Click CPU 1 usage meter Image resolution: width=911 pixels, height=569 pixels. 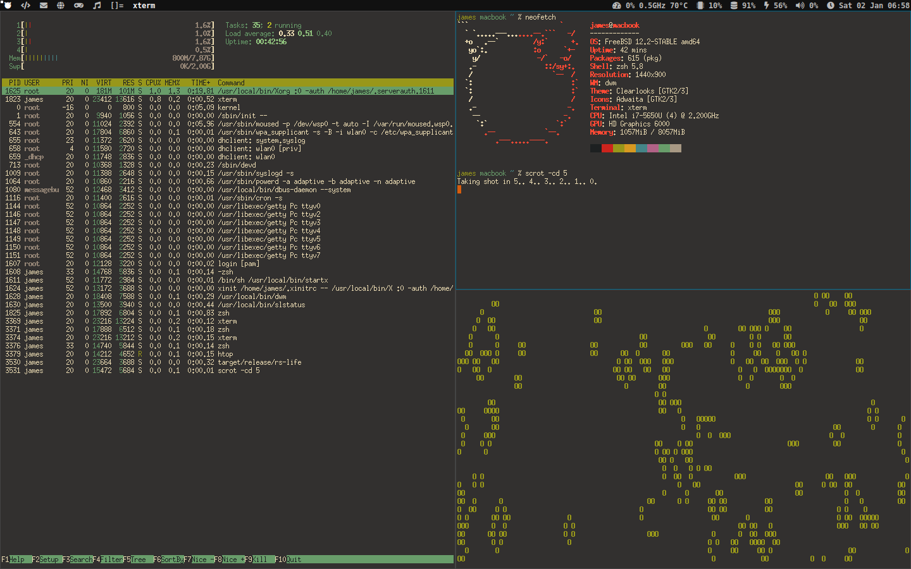[115, 25]
